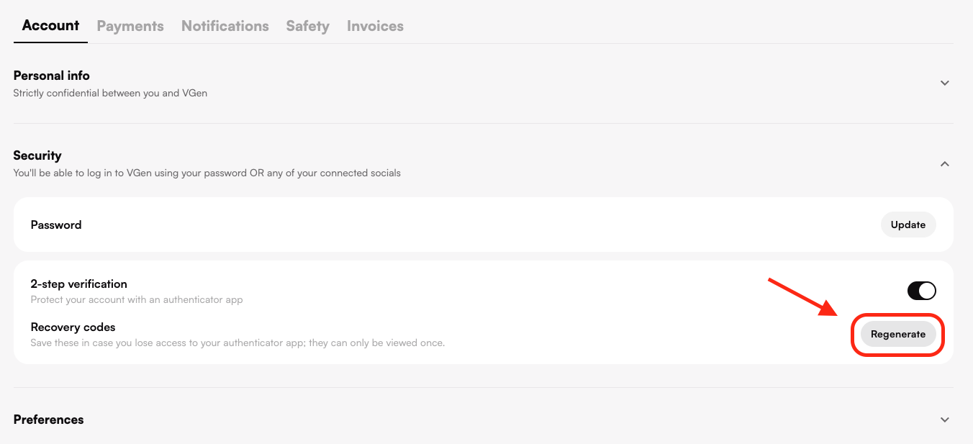Image resolution: width=973 pixels, height=444 pixels.
Task: Click the 2-step verification label
Action: tap(79, 284)
